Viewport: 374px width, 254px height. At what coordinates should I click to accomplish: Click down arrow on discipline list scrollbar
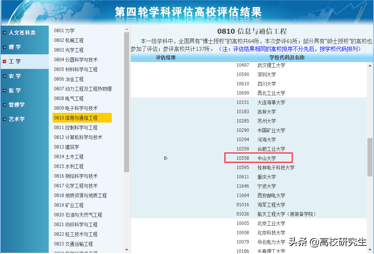(x=126, y=250)
